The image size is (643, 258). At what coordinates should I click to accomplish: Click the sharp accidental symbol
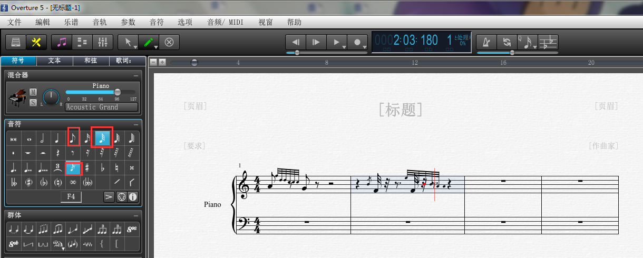pyautogui.click(x=87, y=168)
